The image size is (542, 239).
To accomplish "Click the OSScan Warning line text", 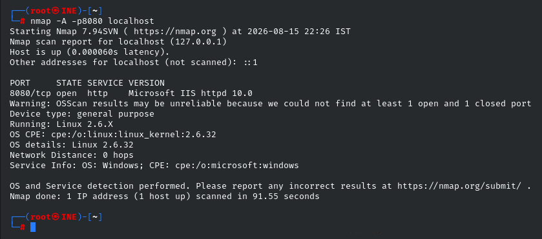I will point(270,104).
